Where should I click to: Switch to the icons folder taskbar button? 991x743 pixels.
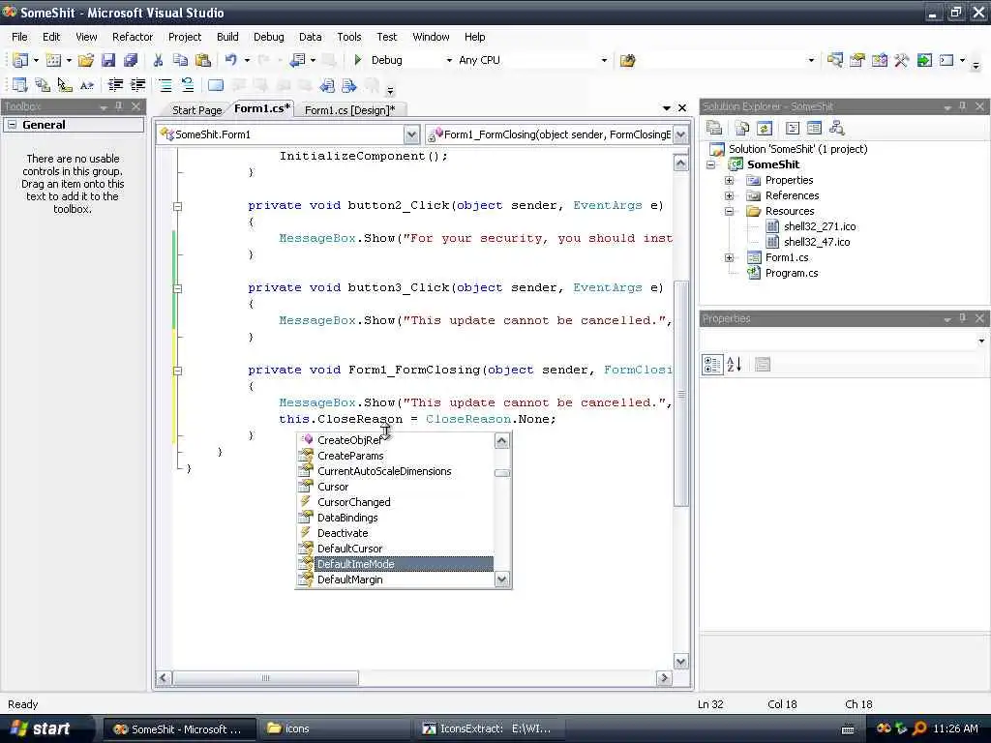click(x=333, y=728)
